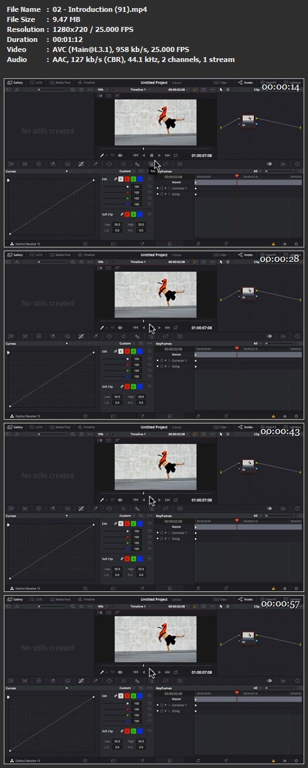Click the loop playback icon in the 00:00:43 frame
Screen dimensions: 308x768
(x=176, y=499)
